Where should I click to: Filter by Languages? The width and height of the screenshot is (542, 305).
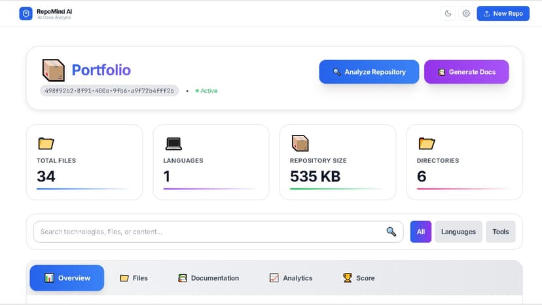458,232
